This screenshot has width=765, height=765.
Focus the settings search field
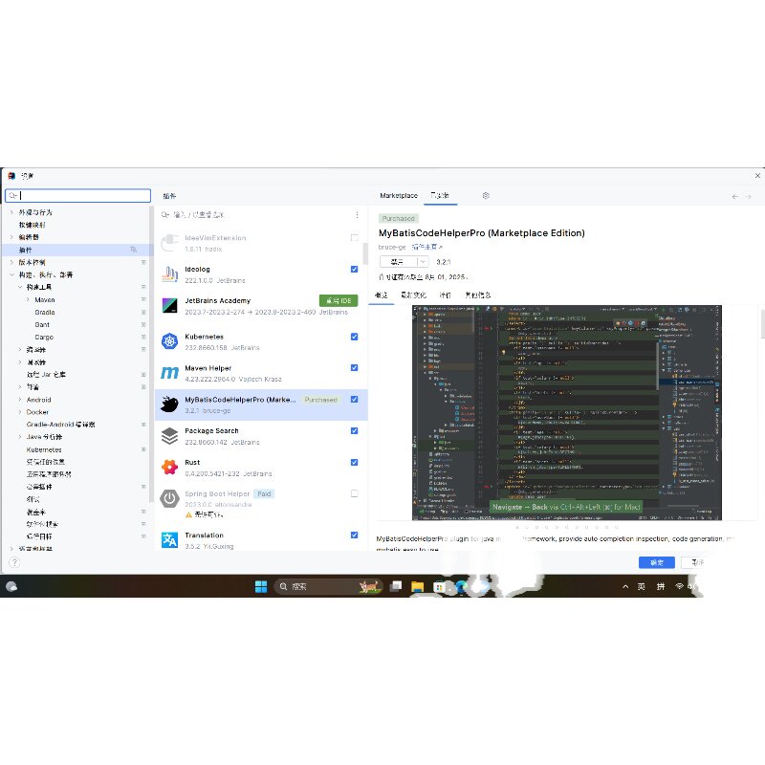[78, 196]
